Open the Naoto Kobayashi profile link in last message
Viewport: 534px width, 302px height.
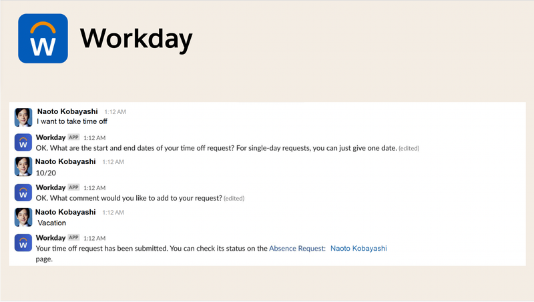(358, 249)
